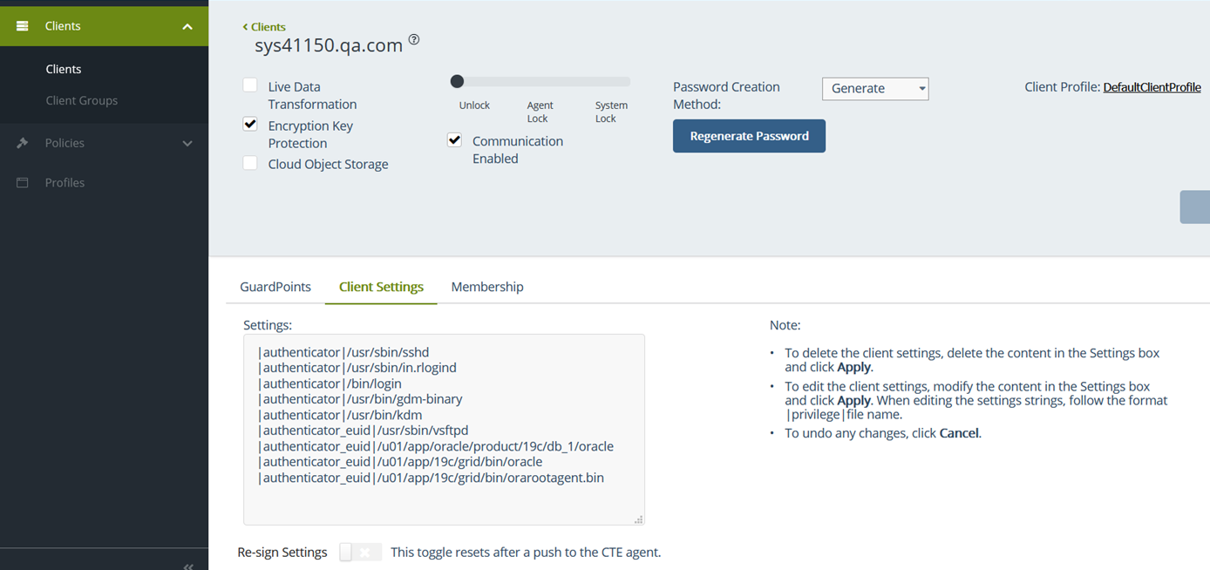This screenshot has height=570, width=1210.
Task: Toggle the Re-sign Settings switch
Action: (x=360, y=553)
